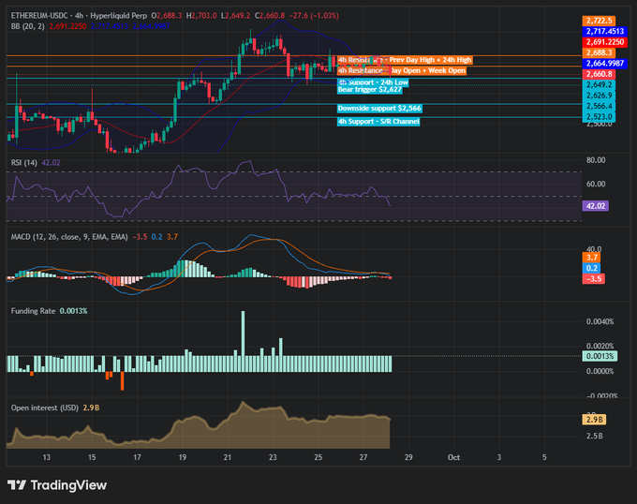Click the BB 2,691.2250 legend value

(67, 26)
